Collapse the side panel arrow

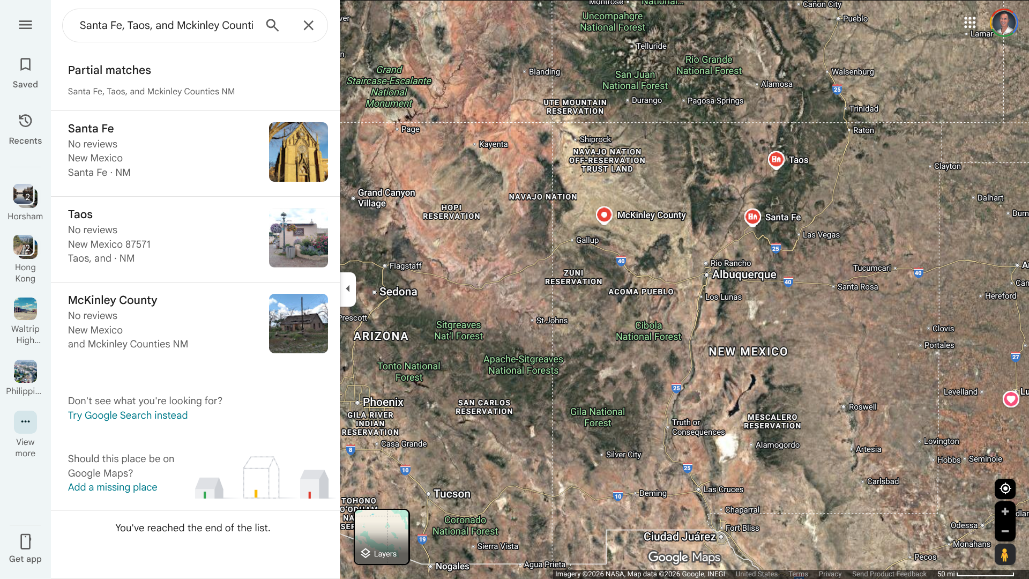(348, 289)
